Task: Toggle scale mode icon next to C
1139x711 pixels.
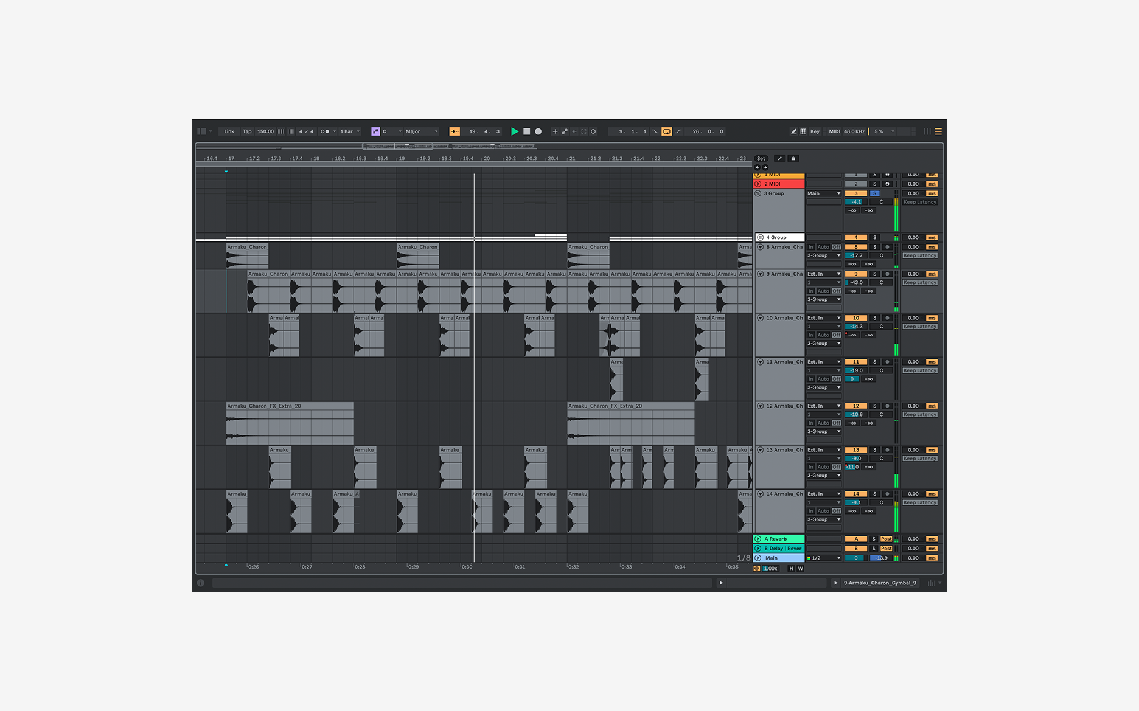Action: [x=375, y=131]
